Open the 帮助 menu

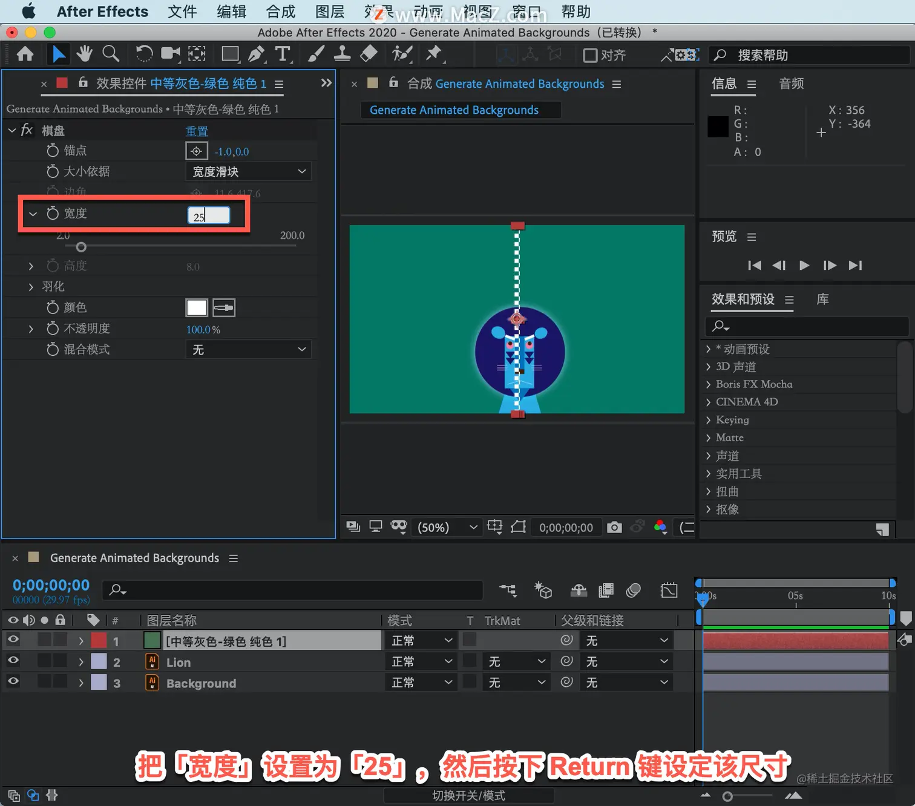(x=576, y=11)
